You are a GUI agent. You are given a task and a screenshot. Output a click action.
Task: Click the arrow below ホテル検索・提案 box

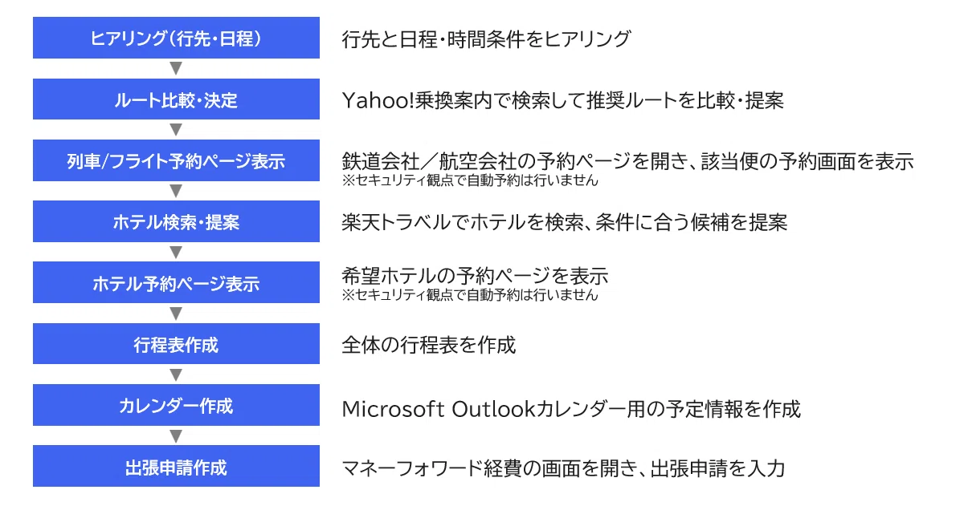[x=177, y=253]
